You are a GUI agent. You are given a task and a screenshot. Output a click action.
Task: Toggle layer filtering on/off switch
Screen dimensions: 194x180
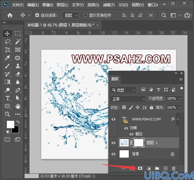[x=181, y=89]
